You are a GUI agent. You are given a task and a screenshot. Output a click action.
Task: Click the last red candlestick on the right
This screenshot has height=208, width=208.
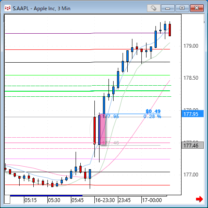coord(170,30)
